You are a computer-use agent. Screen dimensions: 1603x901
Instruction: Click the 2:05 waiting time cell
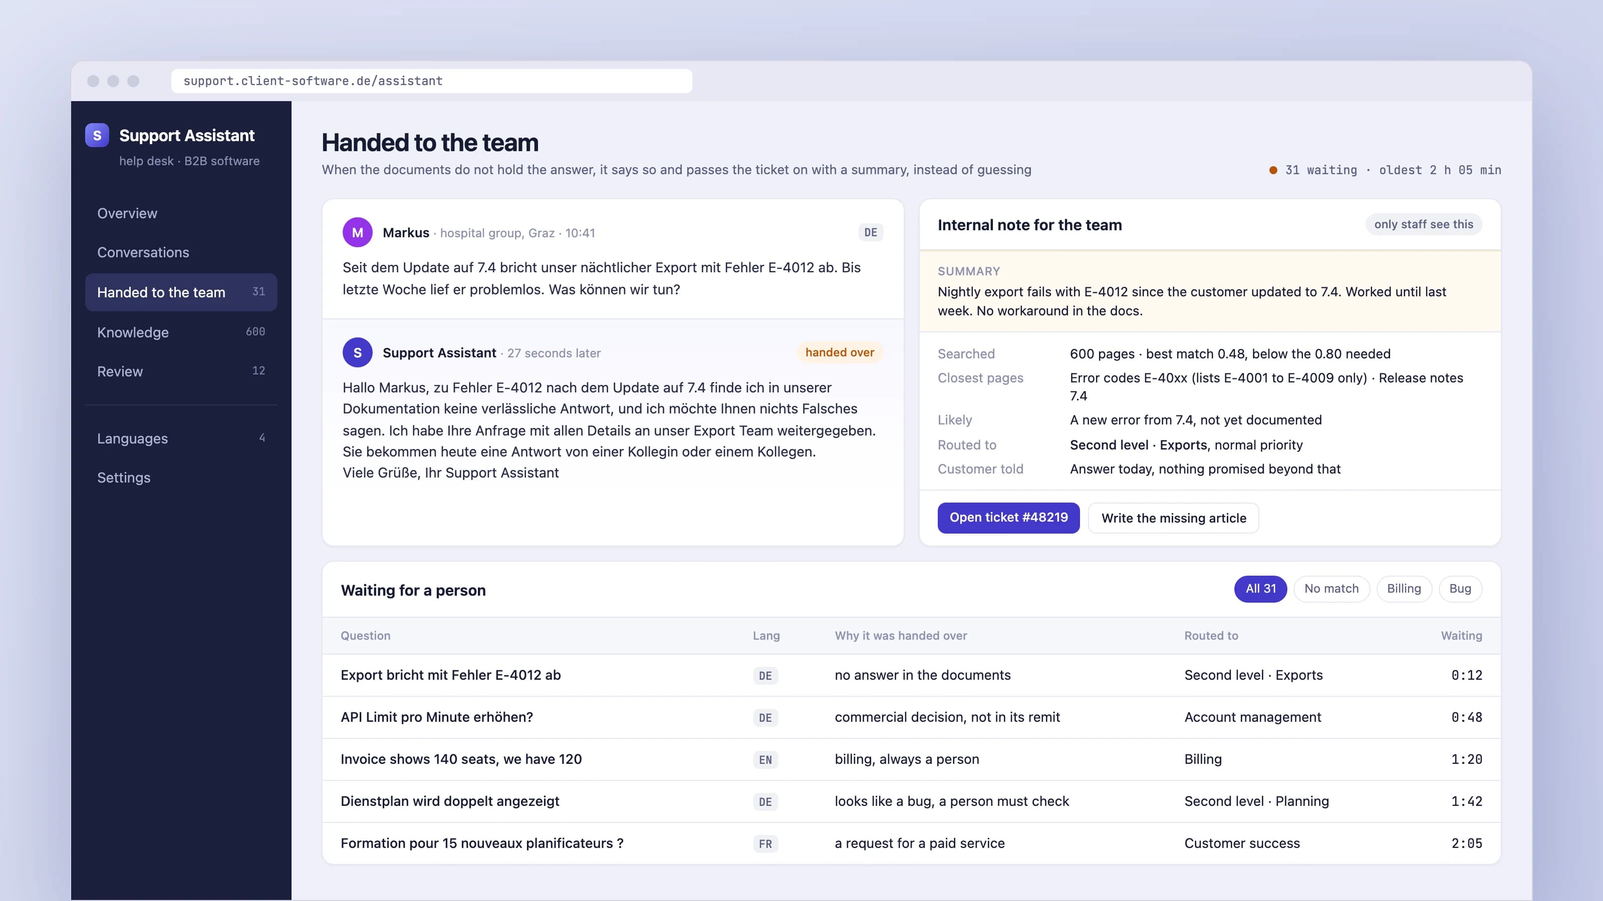(x=1467, y=843)
